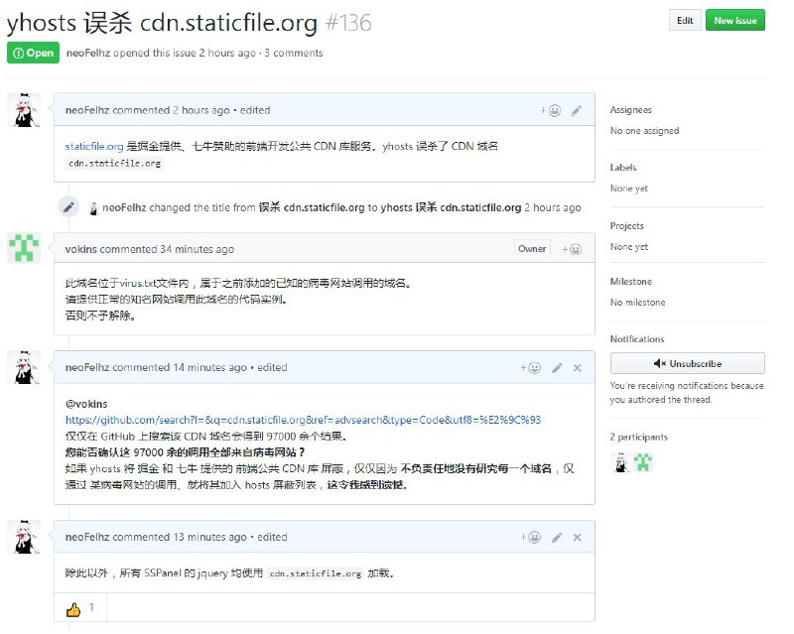The height and width of the screenshot is (634, 794).
Task: Click the thumbs up reaction with count 1
Action: click(x=80, y=608)
